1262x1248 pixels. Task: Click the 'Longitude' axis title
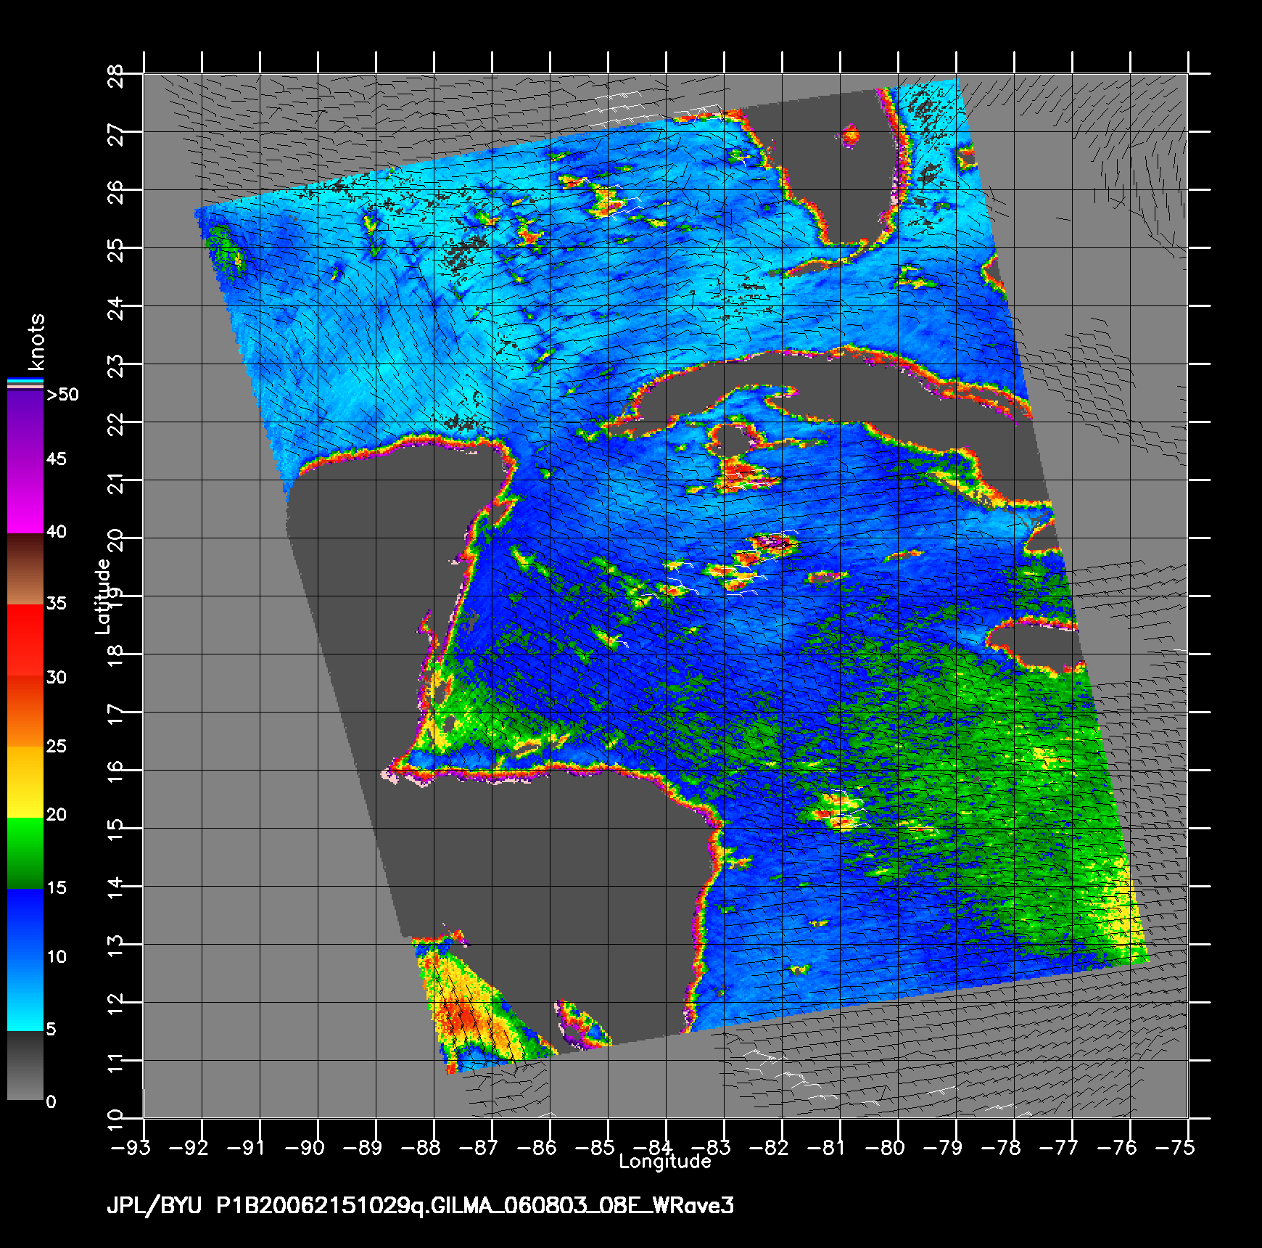665,1162
